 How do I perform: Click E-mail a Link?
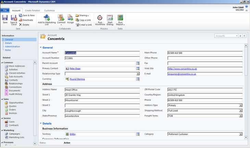84,25
